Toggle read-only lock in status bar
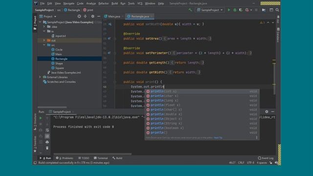 tap(270, 163)
